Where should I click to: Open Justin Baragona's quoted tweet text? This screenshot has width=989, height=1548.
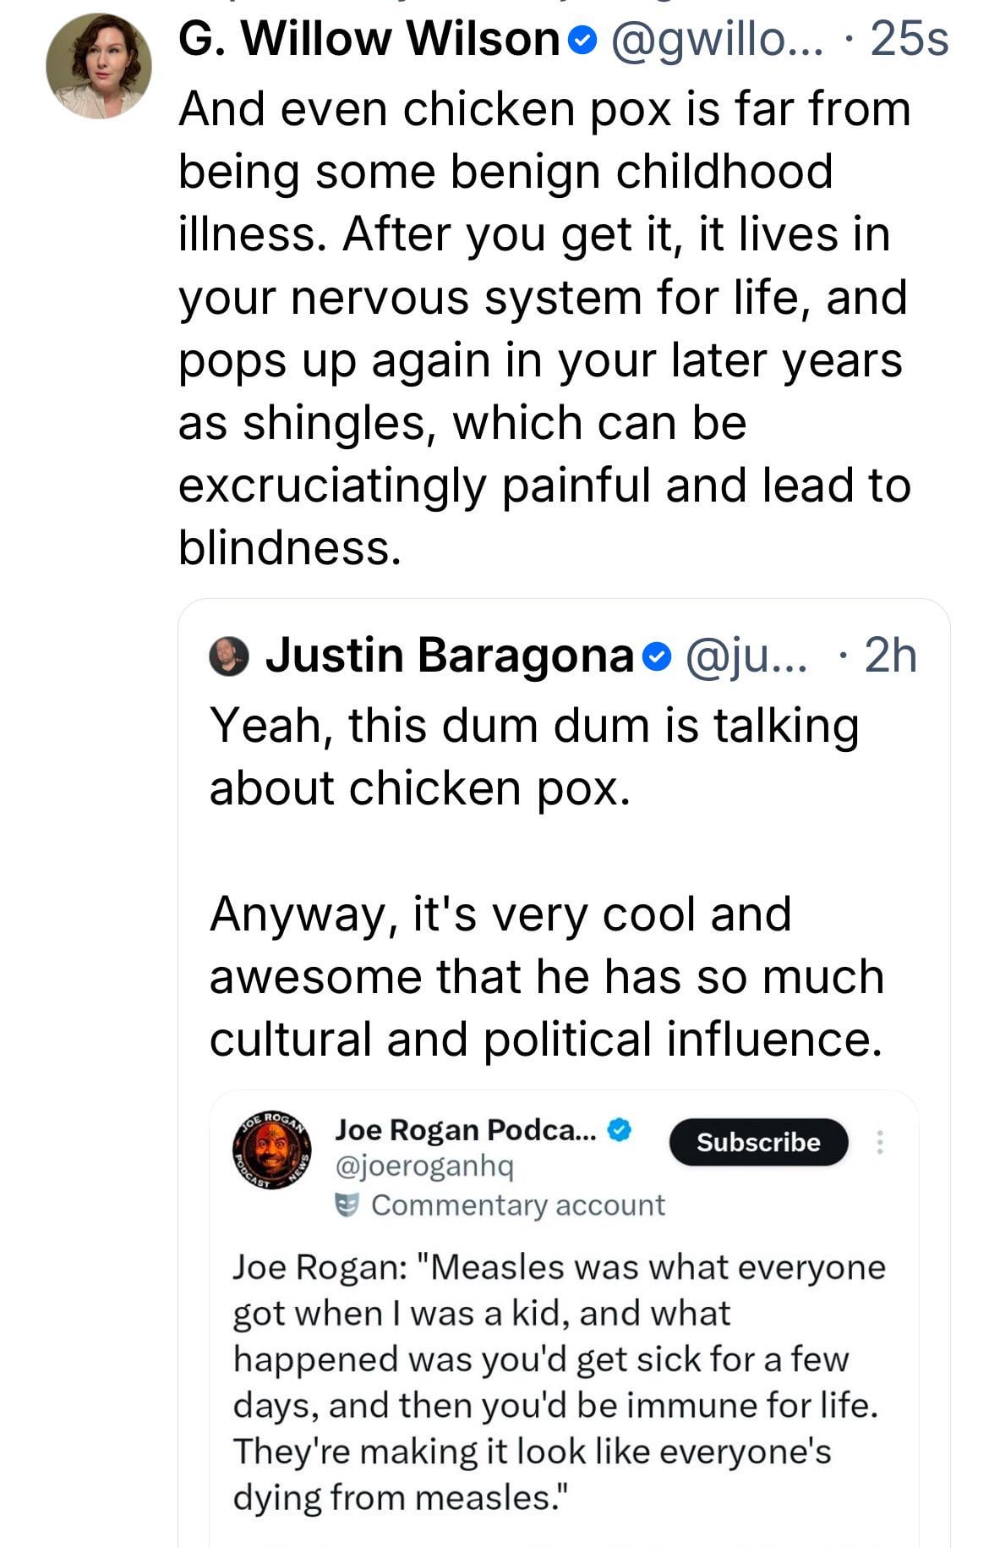pos(545,881)
